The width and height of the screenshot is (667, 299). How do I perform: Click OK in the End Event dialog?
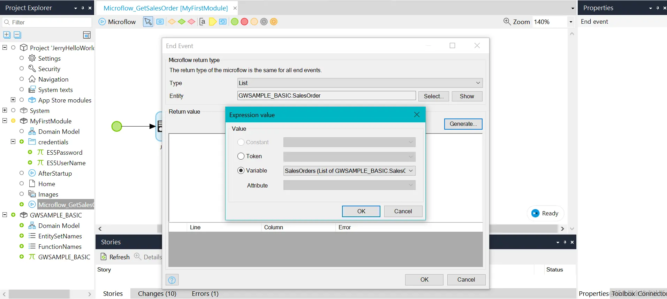pyautogui.click(x=424, y=279)
